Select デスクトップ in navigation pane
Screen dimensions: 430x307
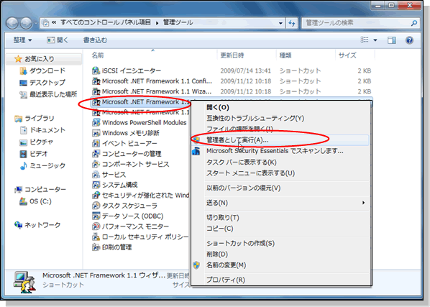coord(47,83)
